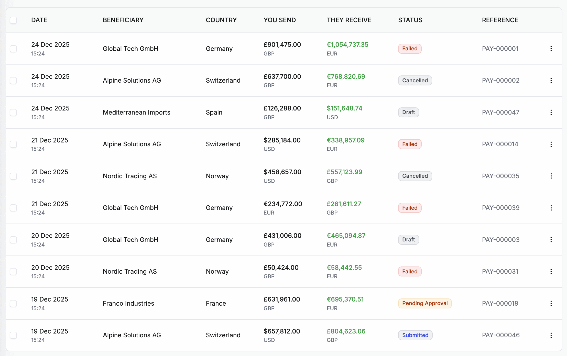The height and width of the screenshot is (356, 567).
Task: Open the PAY-000003 reference
Action: [500, 240]
